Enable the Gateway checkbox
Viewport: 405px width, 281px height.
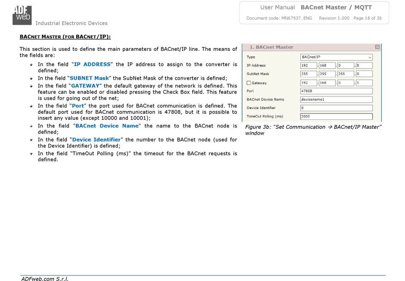click(249, 83)
